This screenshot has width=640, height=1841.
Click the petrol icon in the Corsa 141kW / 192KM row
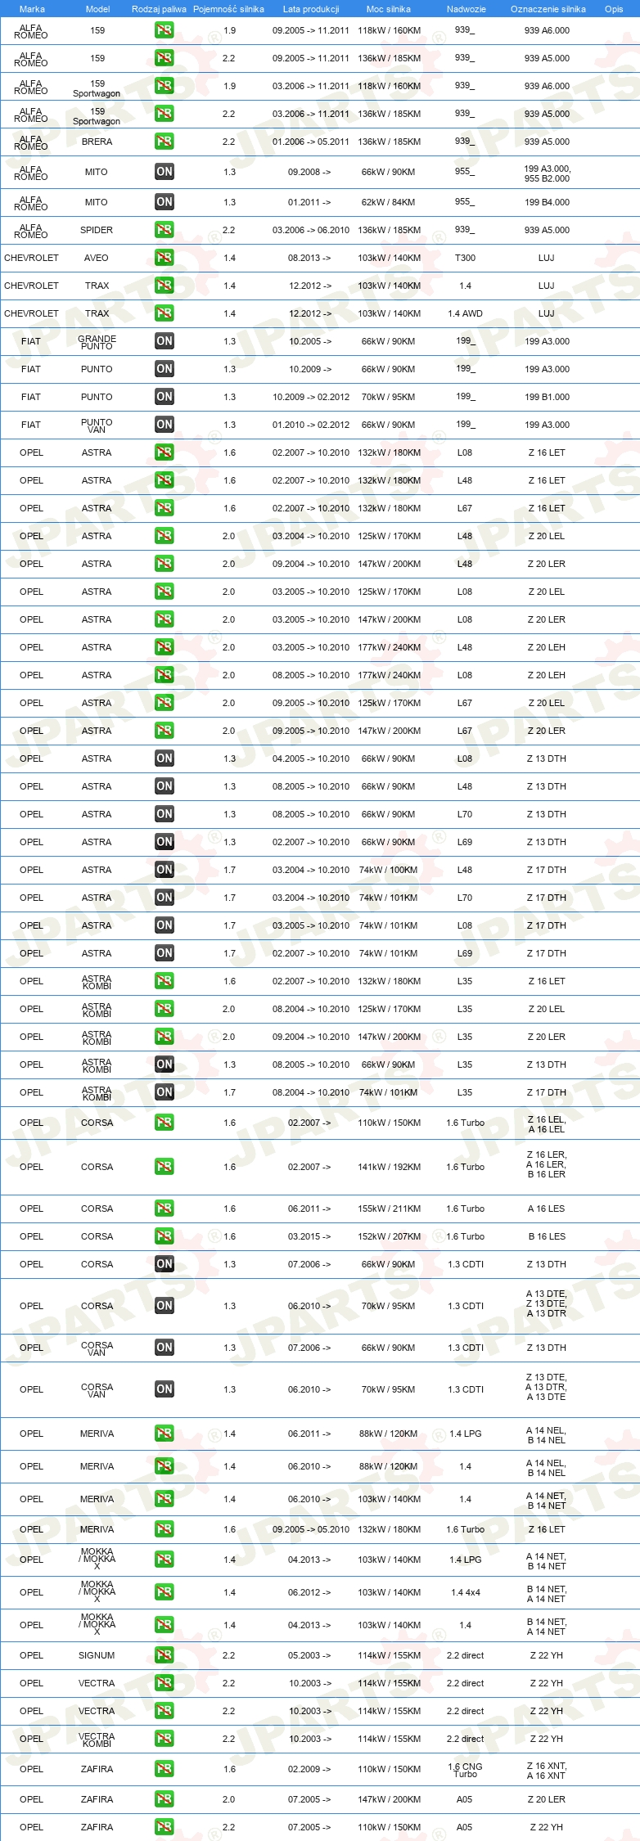pos(164,1167)
